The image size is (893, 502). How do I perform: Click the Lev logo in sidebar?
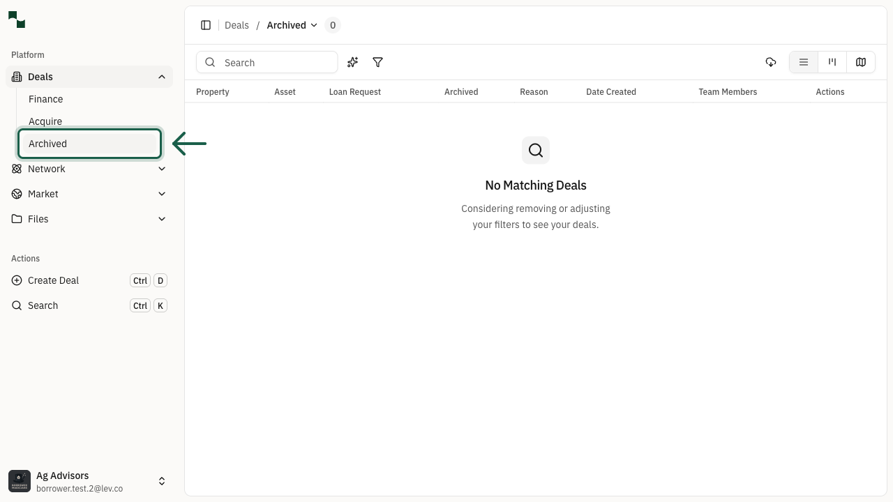17,20
